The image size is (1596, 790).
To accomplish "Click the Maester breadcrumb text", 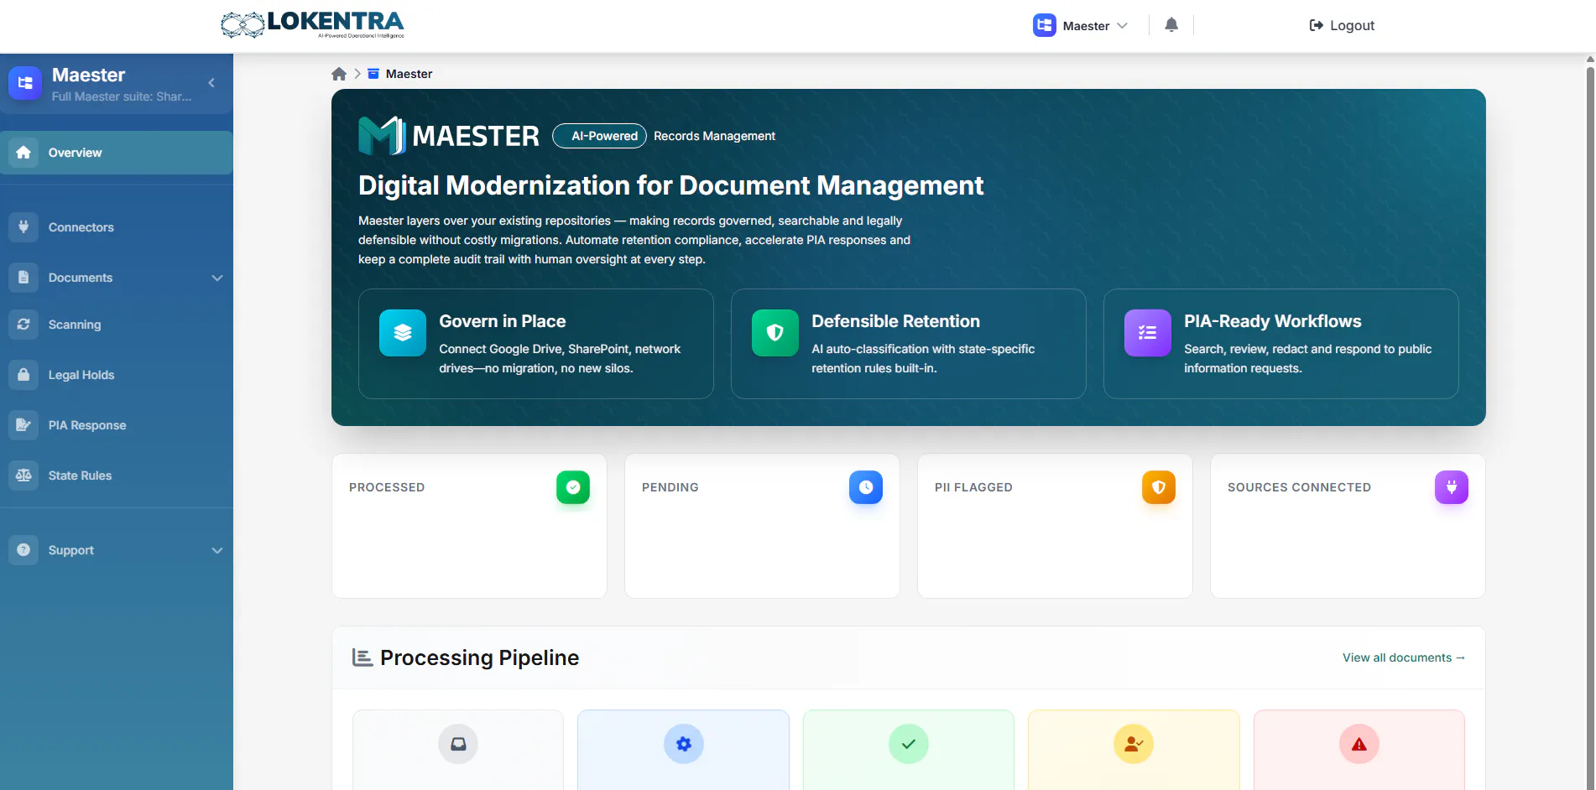I will click(x=409, y=74).
